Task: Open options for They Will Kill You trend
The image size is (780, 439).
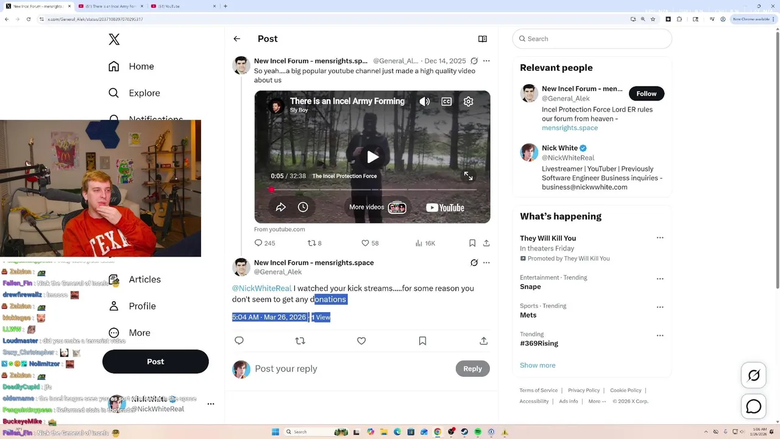Action: (x=660, y=238)
